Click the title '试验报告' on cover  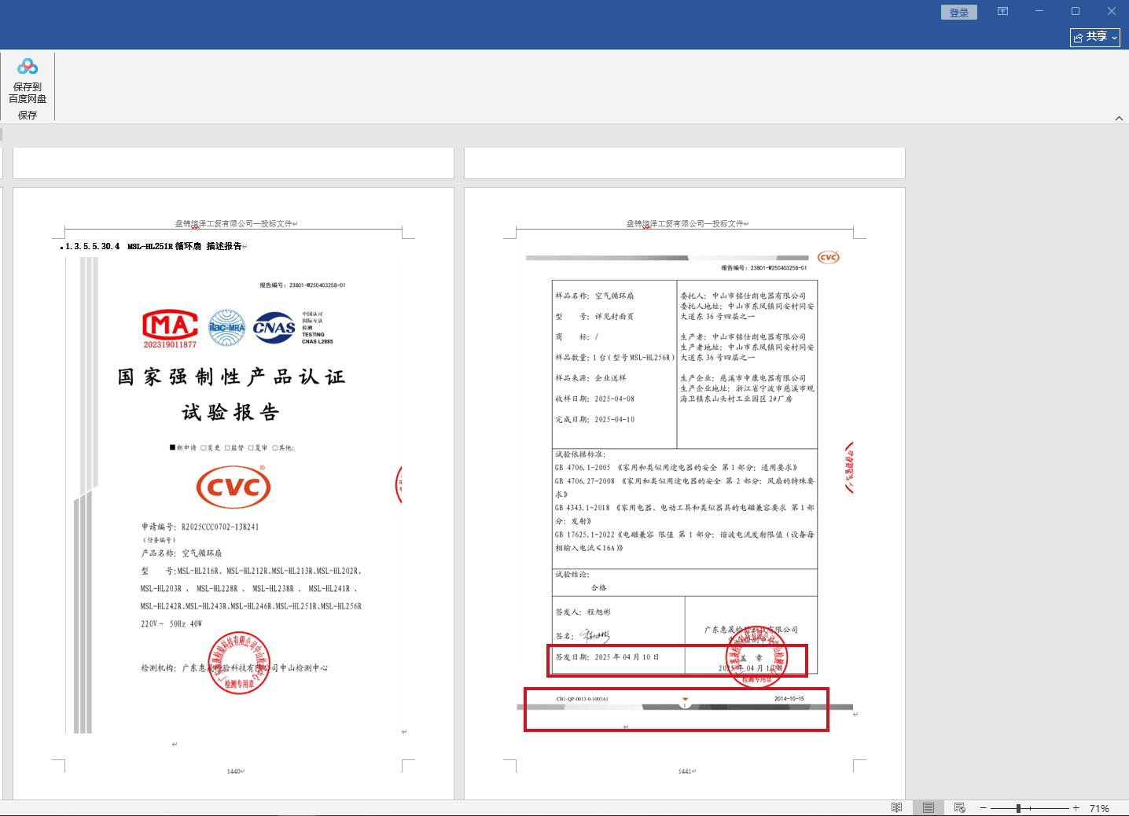click(231, 413)
